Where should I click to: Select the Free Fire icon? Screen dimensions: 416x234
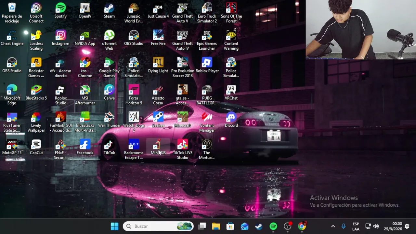(x=158, y=38)
